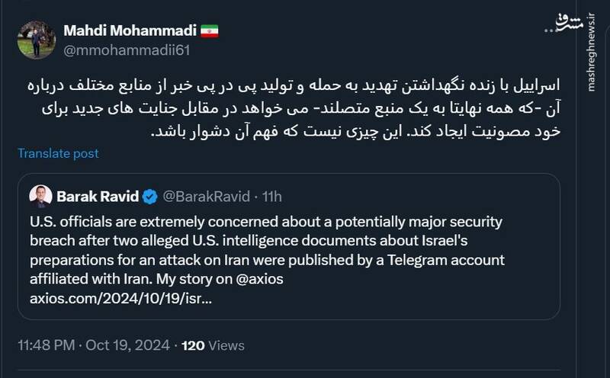Click the @axios mention
Image resolution: width=610 pixels, height=378 pixels.
(258, 279)
